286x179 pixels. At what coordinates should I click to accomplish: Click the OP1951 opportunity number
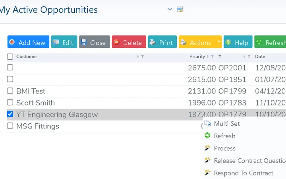pos(232,80)
